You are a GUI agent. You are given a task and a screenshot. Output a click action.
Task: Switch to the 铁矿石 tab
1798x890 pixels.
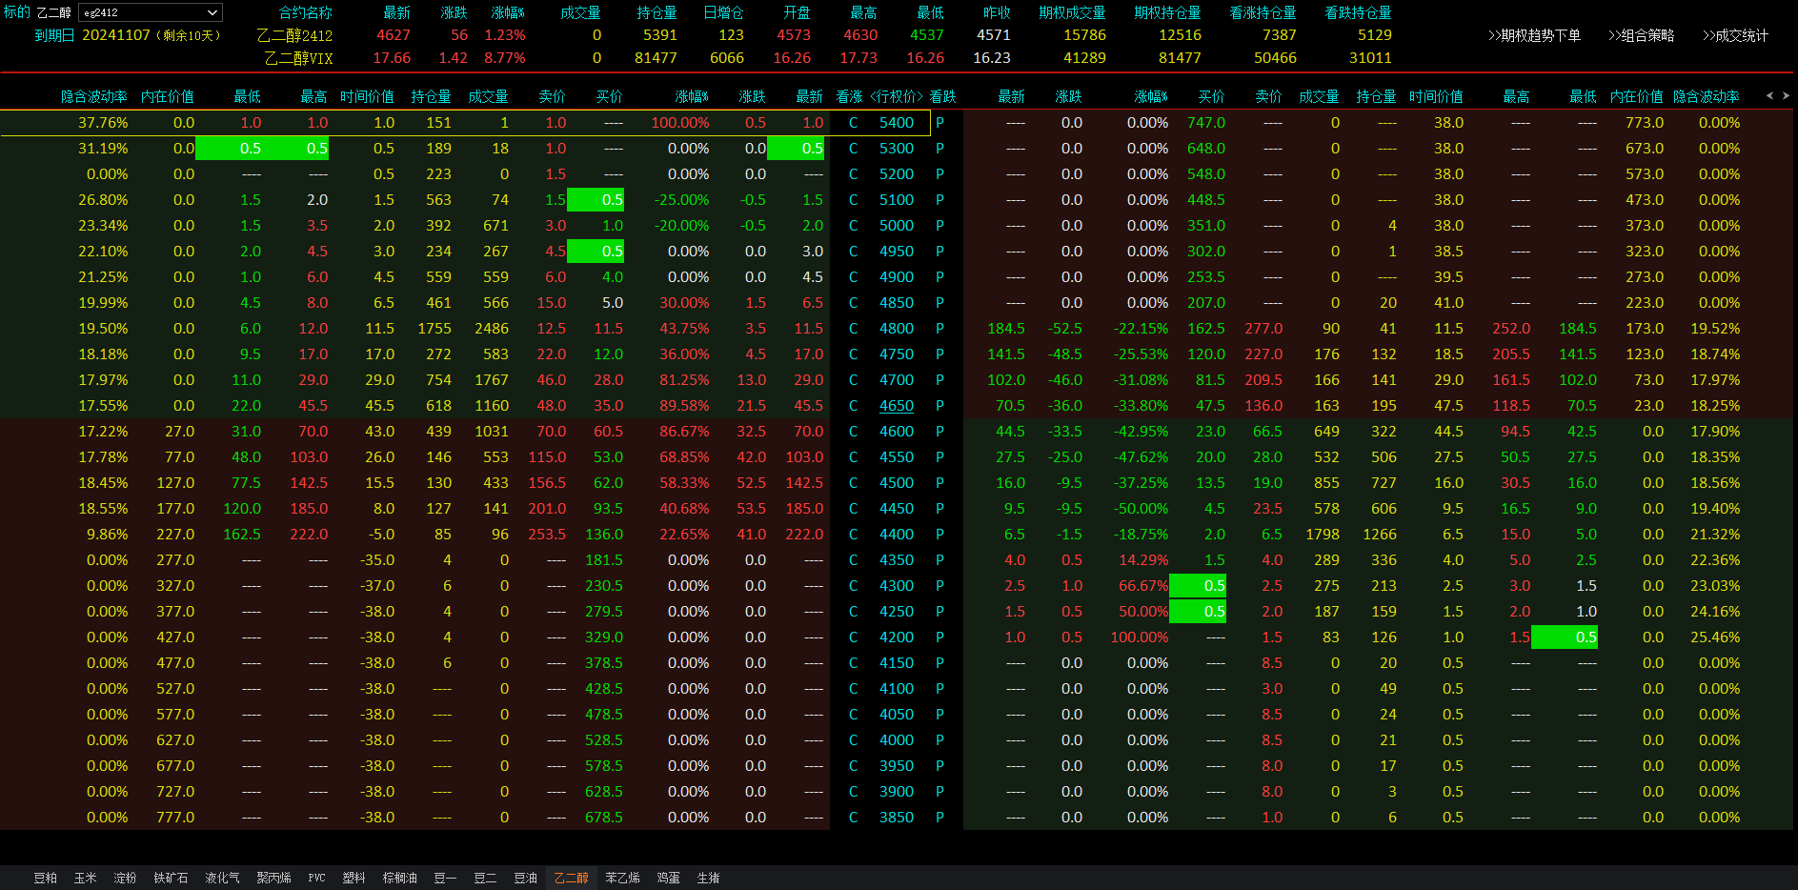171,878
